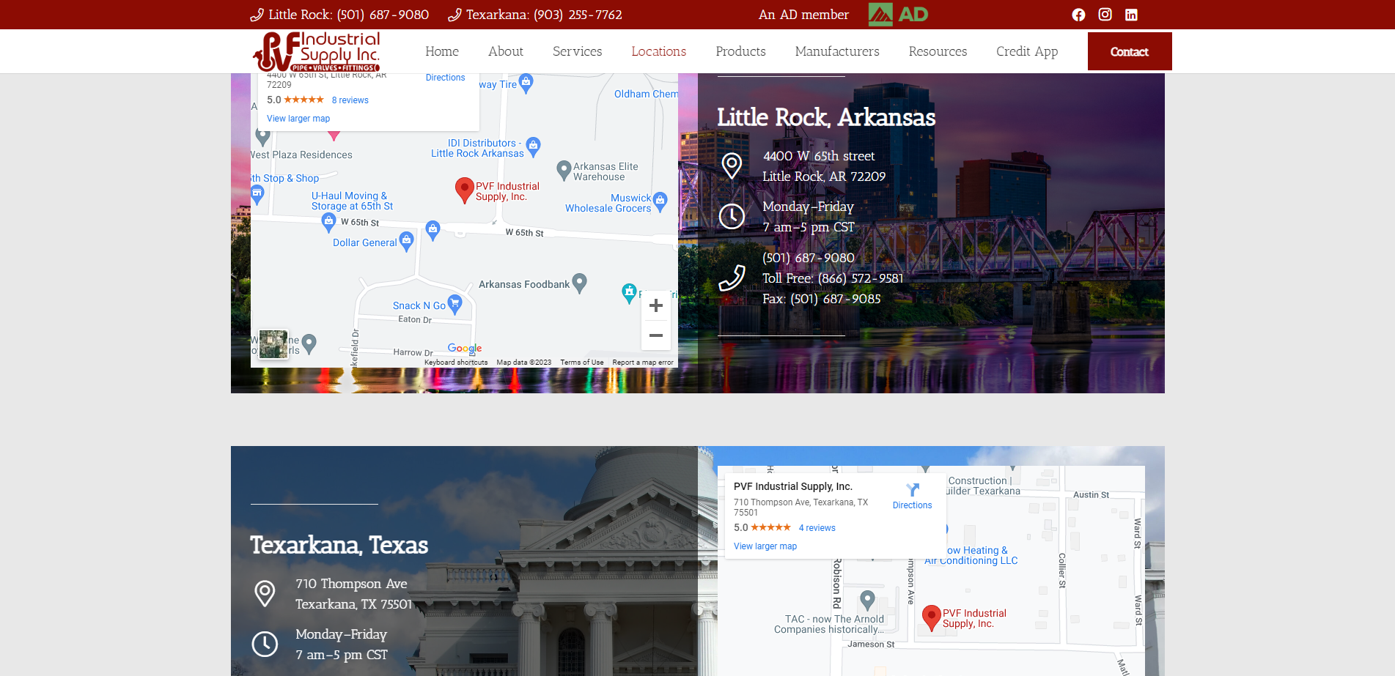Viewport: 1395px width, 676px height.
Task: Zoom out on the Little Rock map
Action: pyautogui.click(x=656, y=335)
